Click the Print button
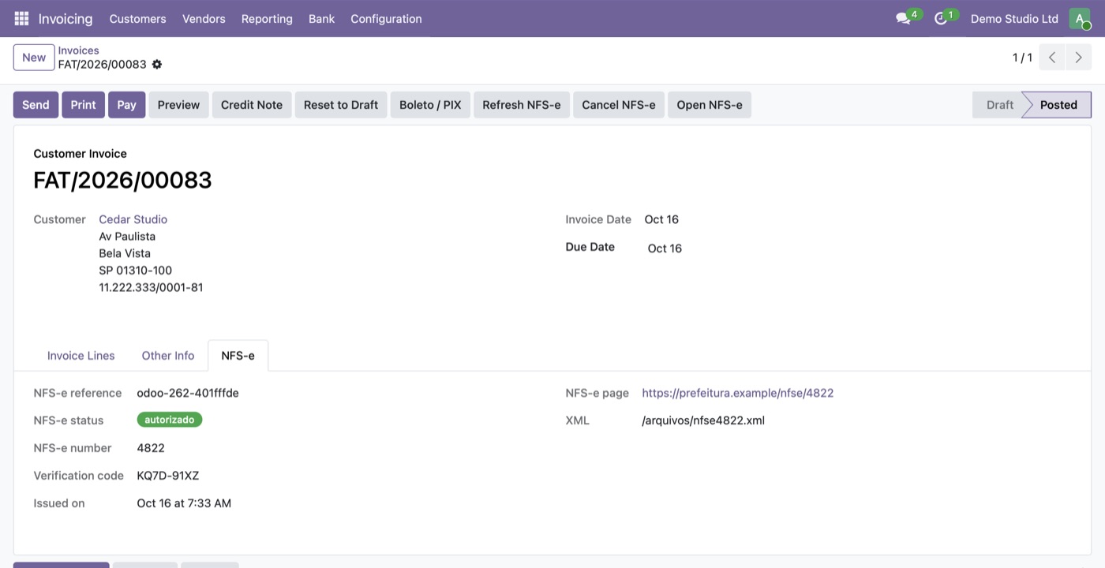The image size is (1105, 568). 83,105
